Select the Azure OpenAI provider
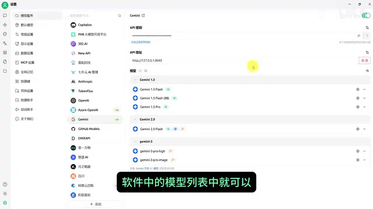Image resolution: width=373 pixels, height=209 pixels. 95,110
